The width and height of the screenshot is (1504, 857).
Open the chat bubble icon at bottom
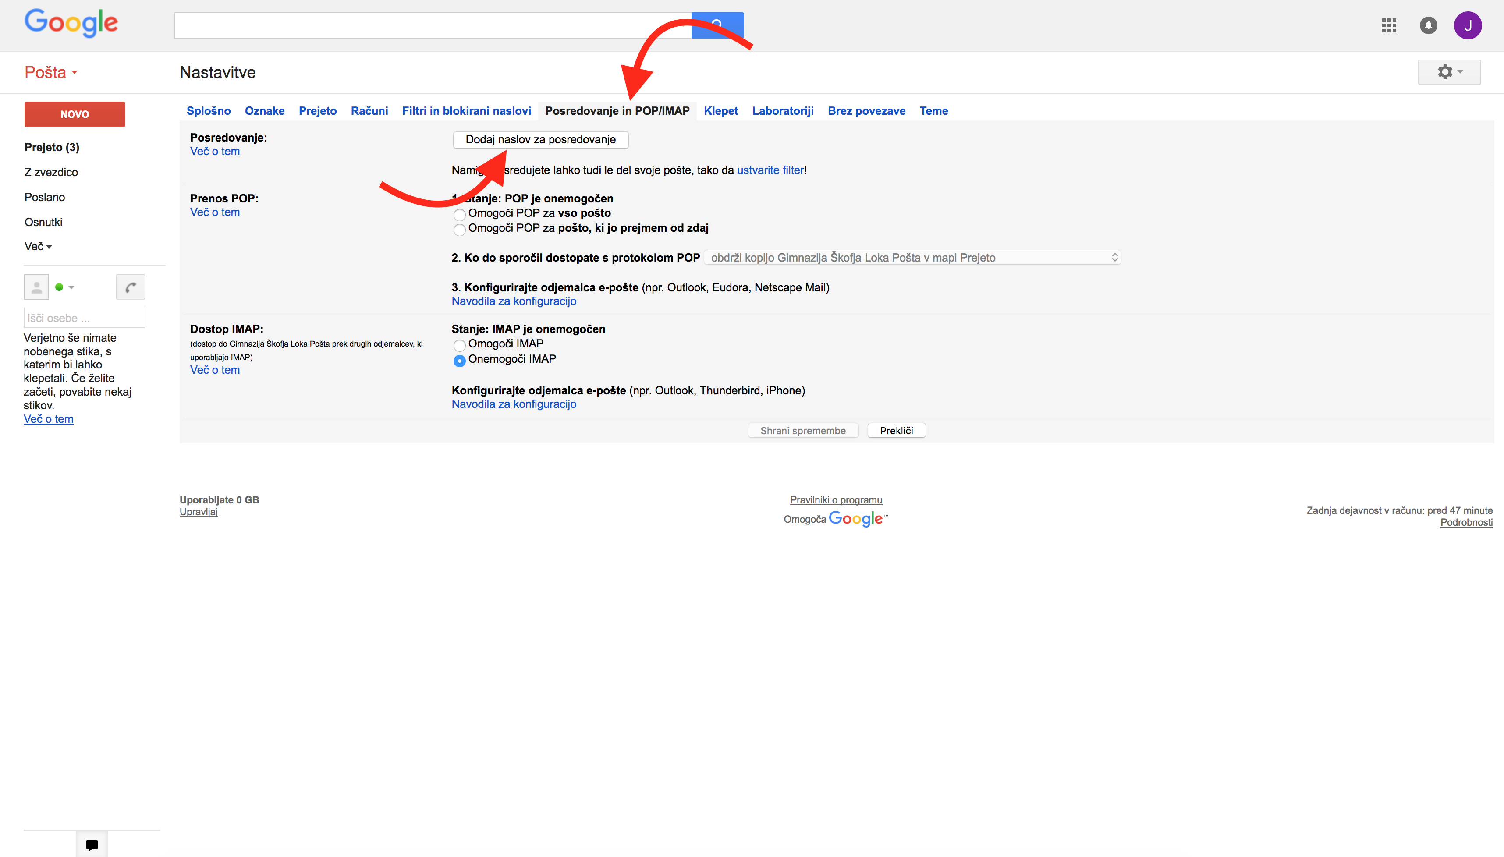click(x=92, y=845)
